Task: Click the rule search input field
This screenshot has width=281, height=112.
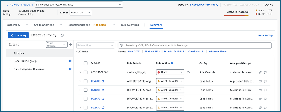Action: pyautogui.click(x=195, y=45)
